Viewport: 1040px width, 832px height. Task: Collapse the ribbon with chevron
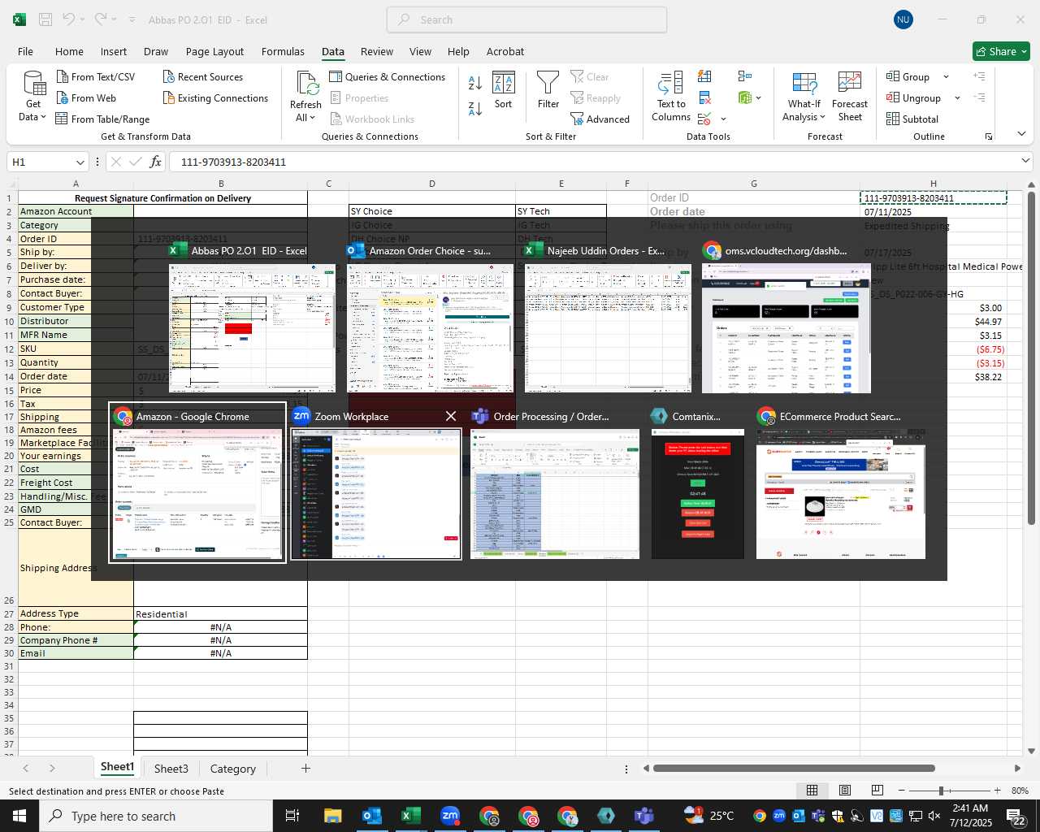(x=1021, y=134)
